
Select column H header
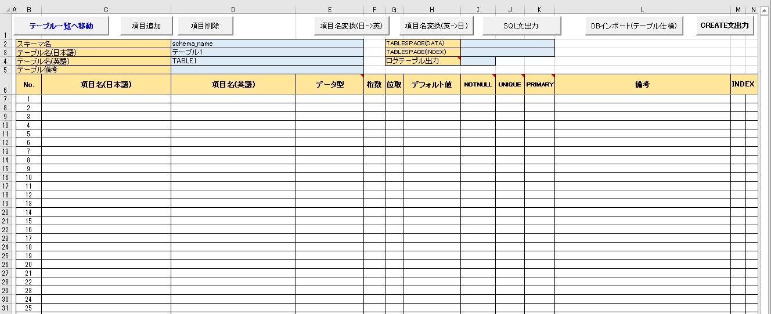(x=432, y=9)
